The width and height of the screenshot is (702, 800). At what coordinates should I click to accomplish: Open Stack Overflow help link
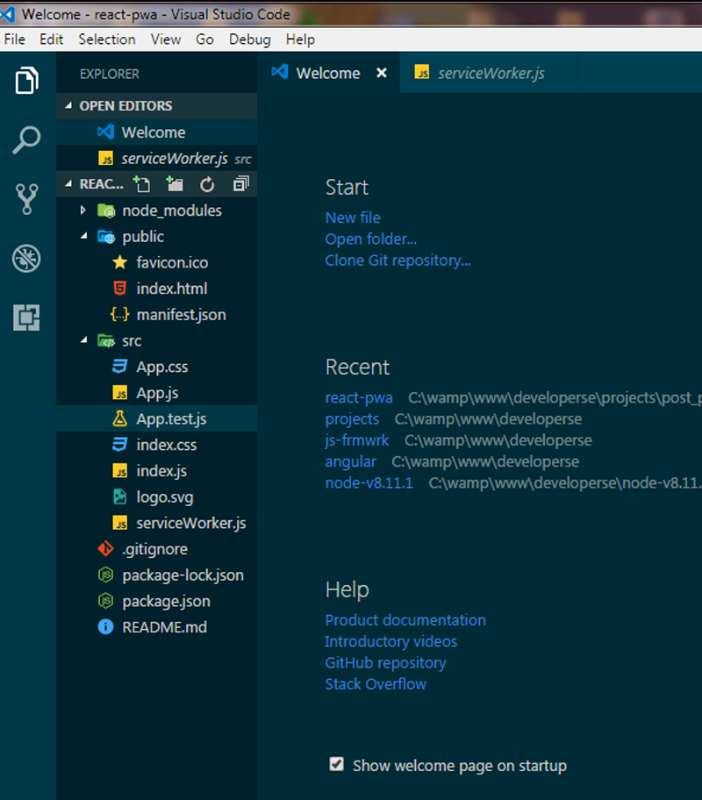coord(376,683)
